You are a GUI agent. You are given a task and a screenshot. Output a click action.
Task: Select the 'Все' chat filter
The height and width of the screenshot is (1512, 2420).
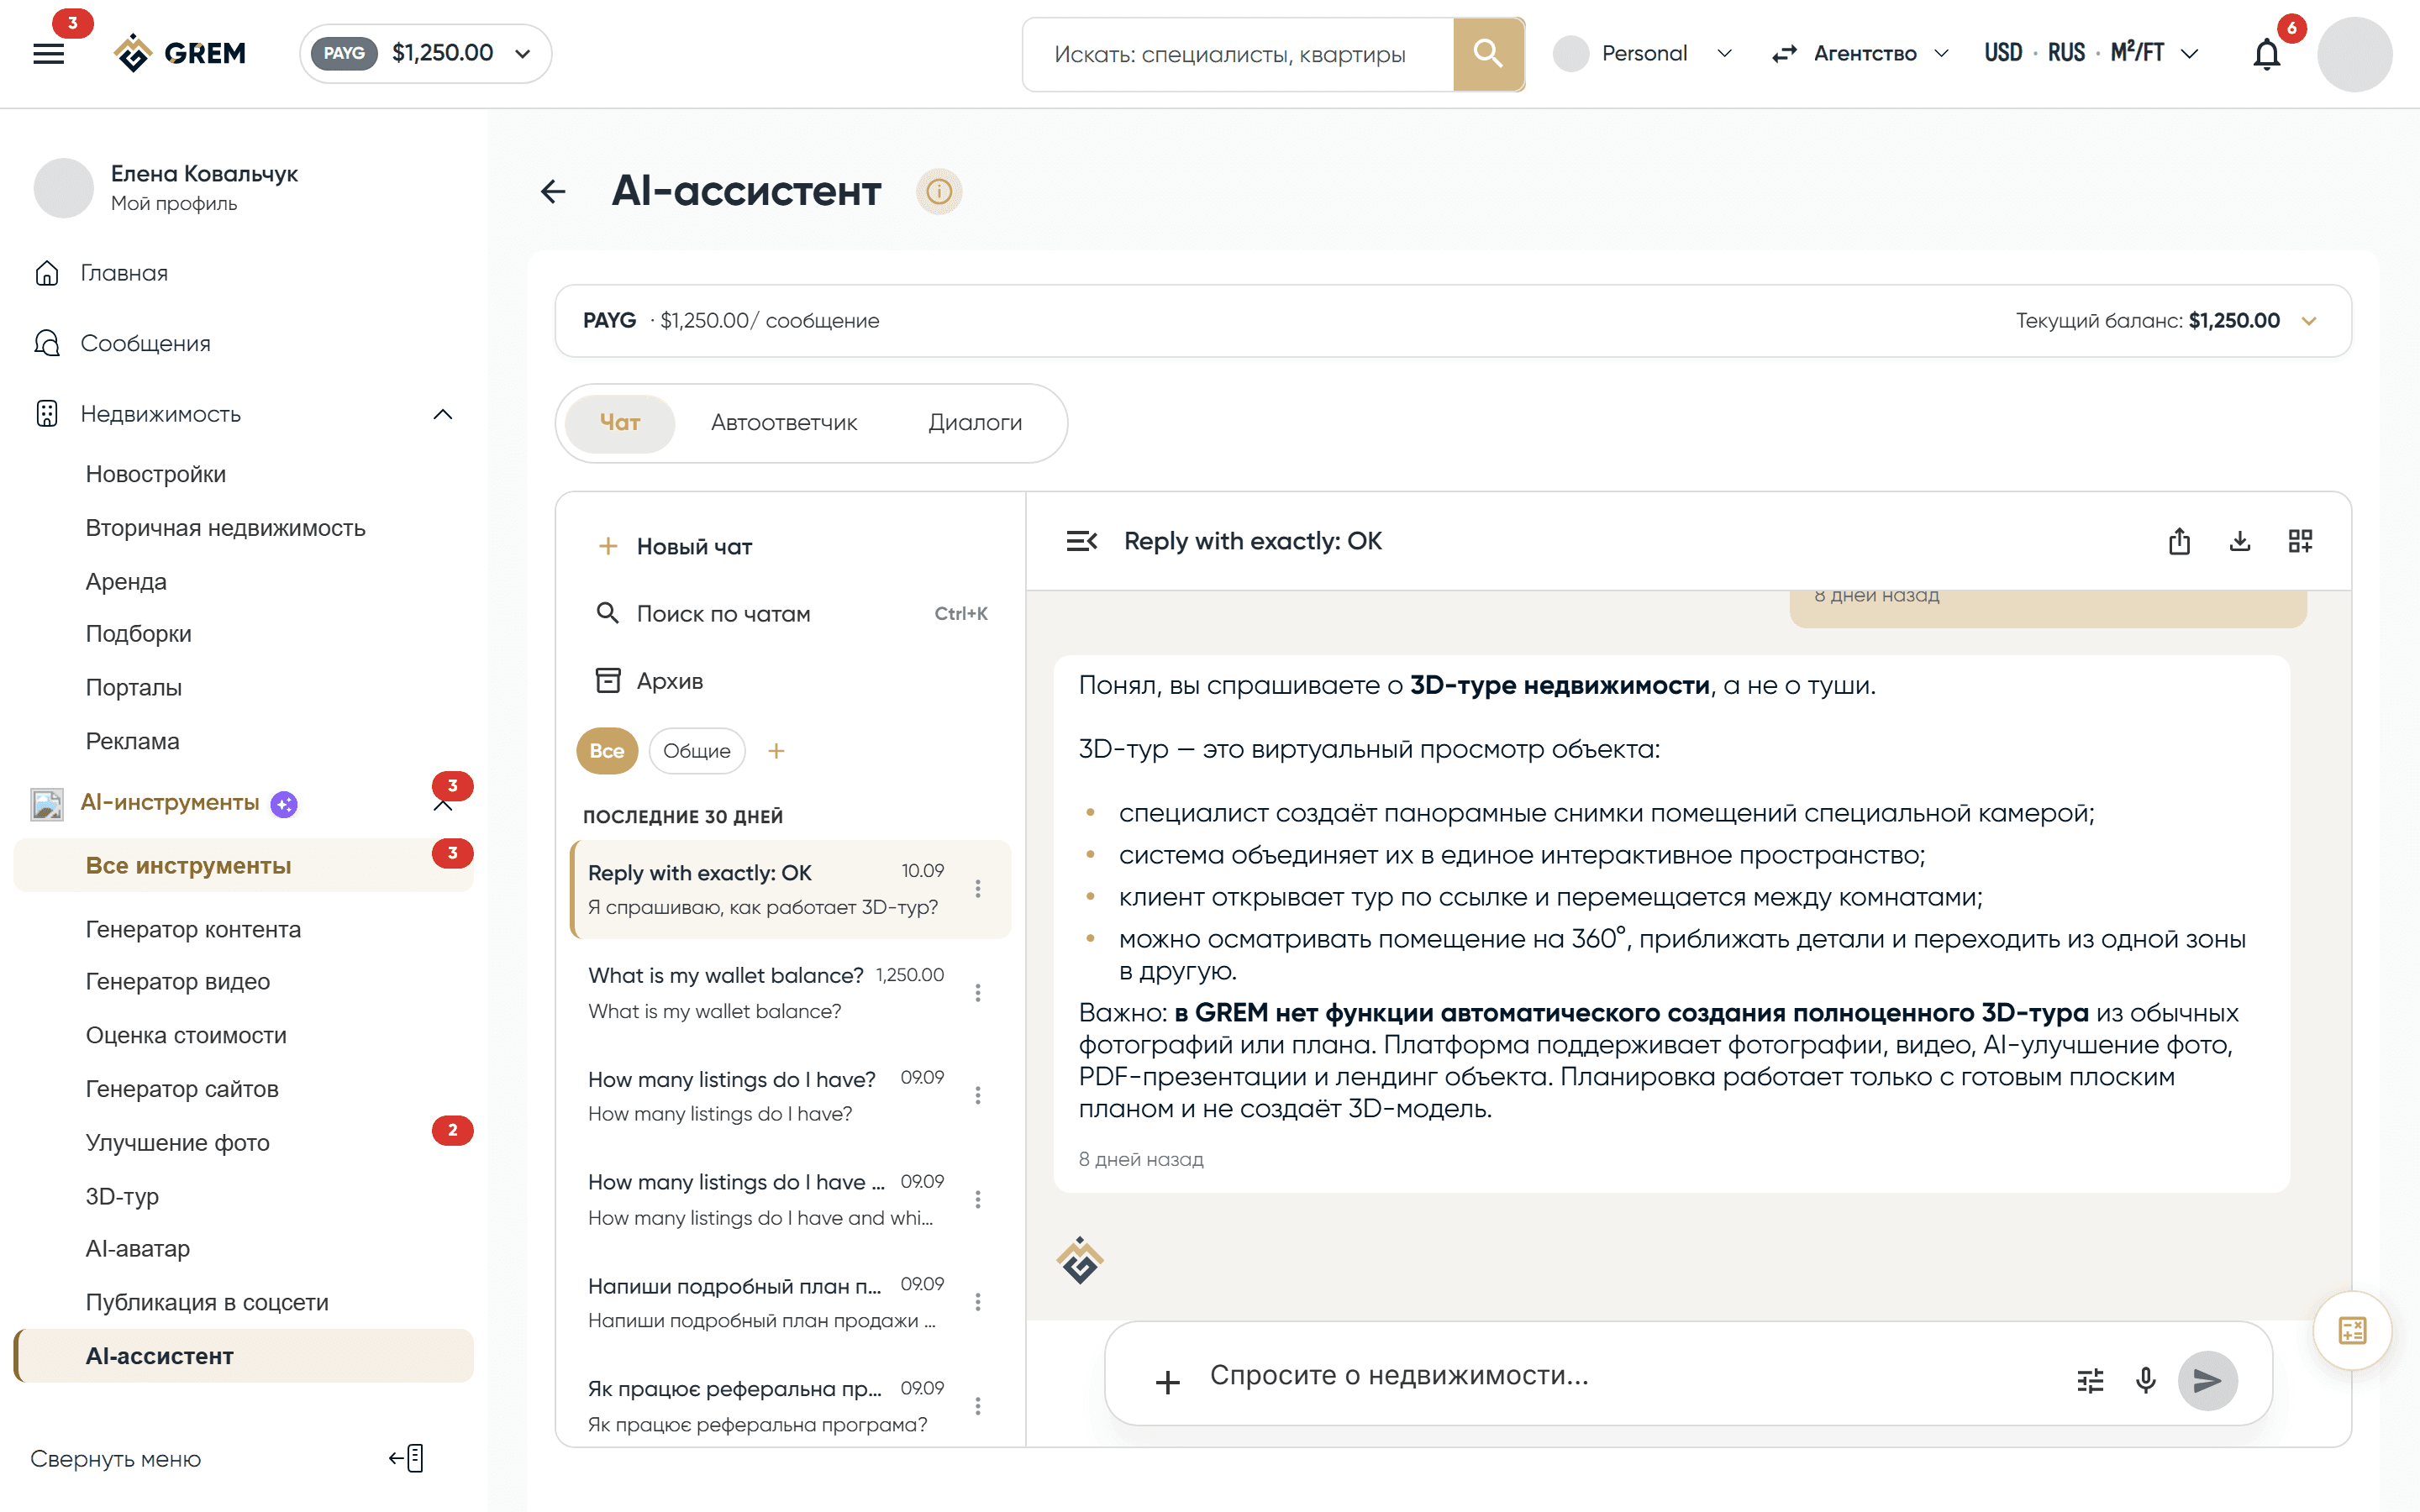(607, 751)
